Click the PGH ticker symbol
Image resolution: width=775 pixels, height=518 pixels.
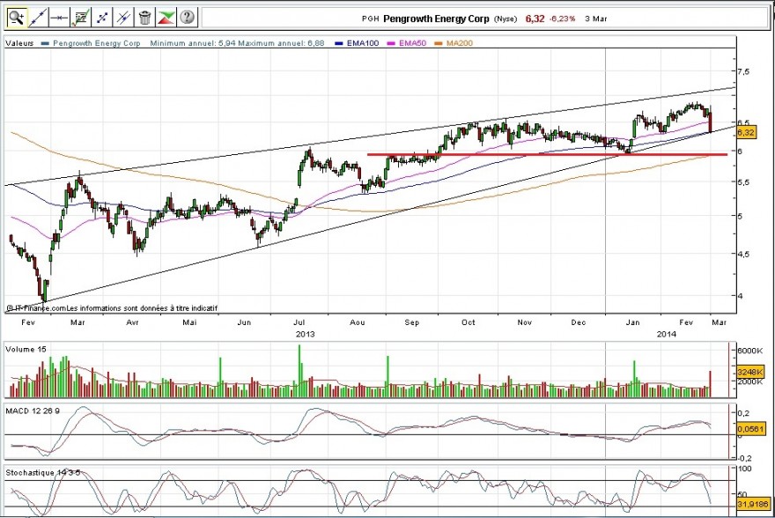[x=370, y=18]
